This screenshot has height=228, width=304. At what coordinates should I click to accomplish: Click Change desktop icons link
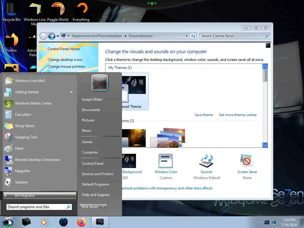65,60
